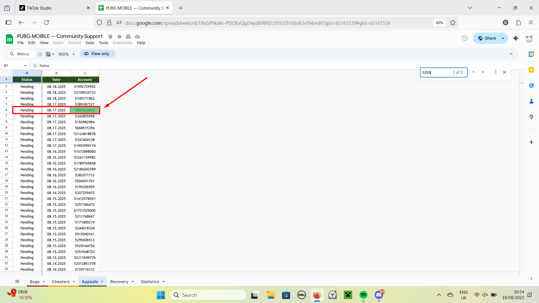The width and height of the screenshot is (539, 303).
Task: Go to next search result
Action: click(x=483, y=72)
